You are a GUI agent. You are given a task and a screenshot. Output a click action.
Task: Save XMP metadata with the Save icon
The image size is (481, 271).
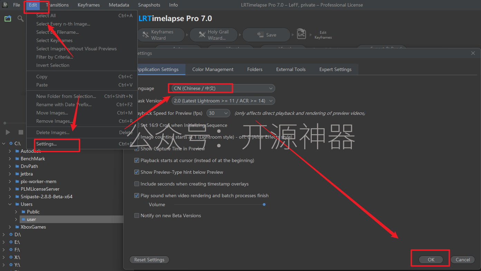coord(266,34)
